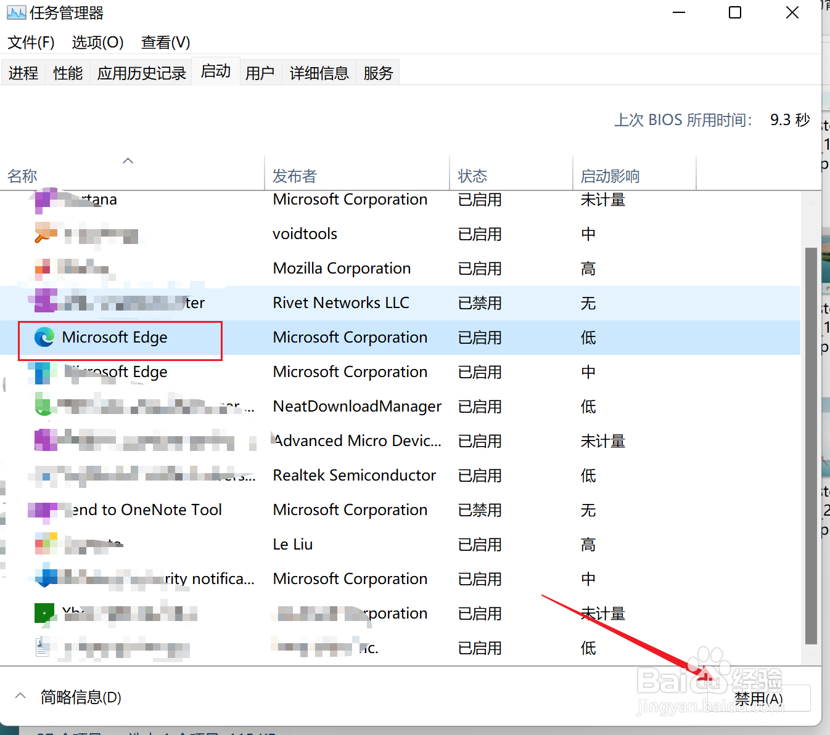Click the NeatDownloadManager row icon

(43, 406)
